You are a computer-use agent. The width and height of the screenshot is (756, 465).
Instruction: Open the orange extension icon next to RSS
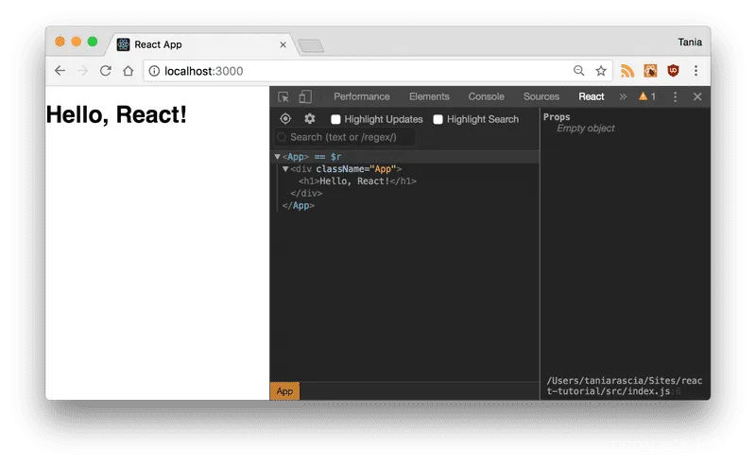(x=650, y=71)
